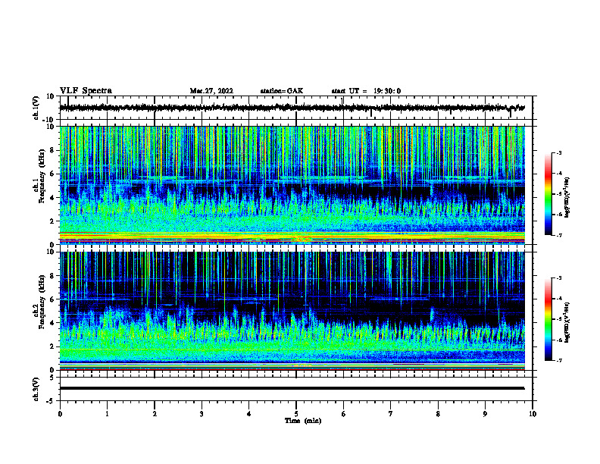Viewport: 600px width, 464px height.
Task: Click the "-3" tick on ch.2 colorbar
Action: click(559, 278)
